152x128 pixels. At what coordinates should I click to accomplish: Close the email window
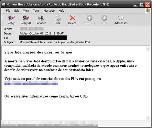click(148, 5)
